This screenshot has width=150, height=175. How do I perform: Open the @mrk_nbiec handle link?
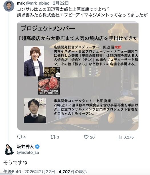click(38, 3)
